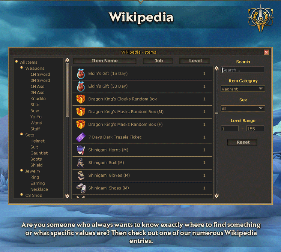Screen dimensions: 281x252
Task: Select Earring under Jewelry
Action: (38, 183)
